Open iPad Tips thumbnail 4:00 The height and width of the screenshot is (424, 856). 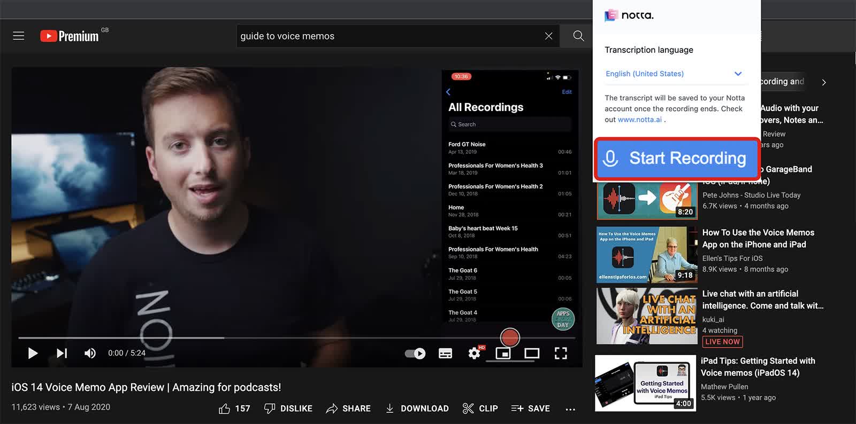[x=646, y=383]
